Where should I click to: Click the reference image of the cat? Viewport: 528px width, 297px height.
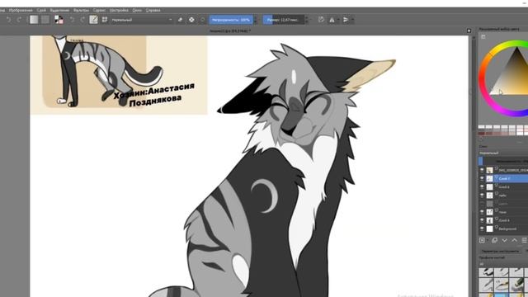[119, 75]
